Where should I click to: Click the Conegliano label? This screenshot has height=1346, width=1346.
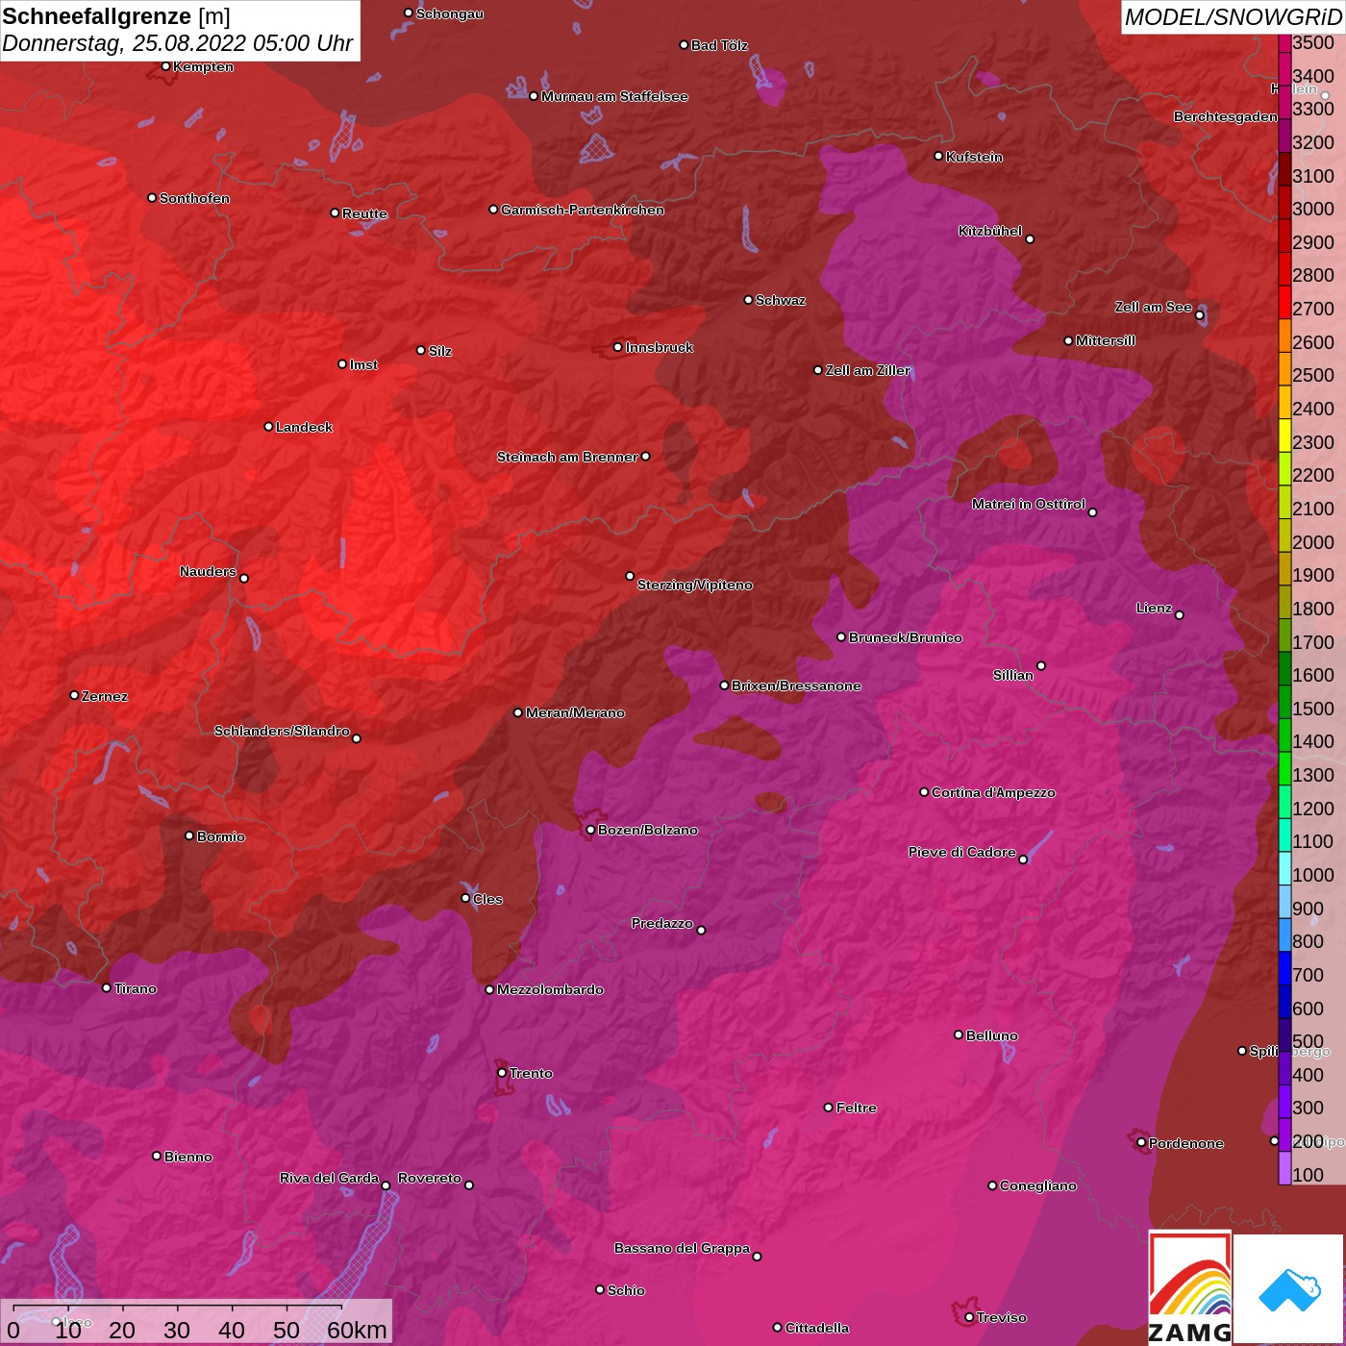tap(1038, 1185)
